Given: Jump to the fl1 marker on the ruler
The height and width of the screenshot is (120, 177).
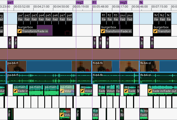Looking at the screenshot, I should pos(94,2).
